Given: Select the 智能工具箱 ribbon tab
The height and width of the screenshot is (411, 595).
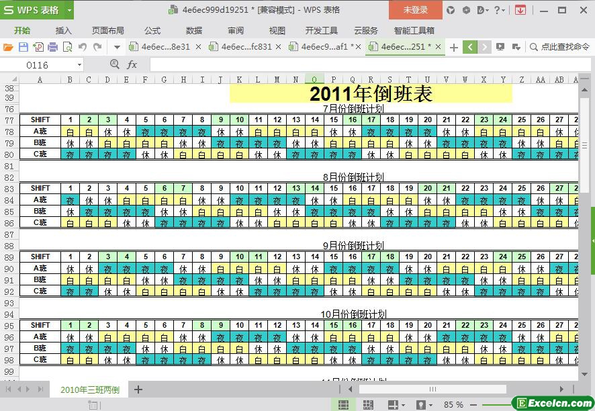Looking at the screenshot, I should [414, 31].
